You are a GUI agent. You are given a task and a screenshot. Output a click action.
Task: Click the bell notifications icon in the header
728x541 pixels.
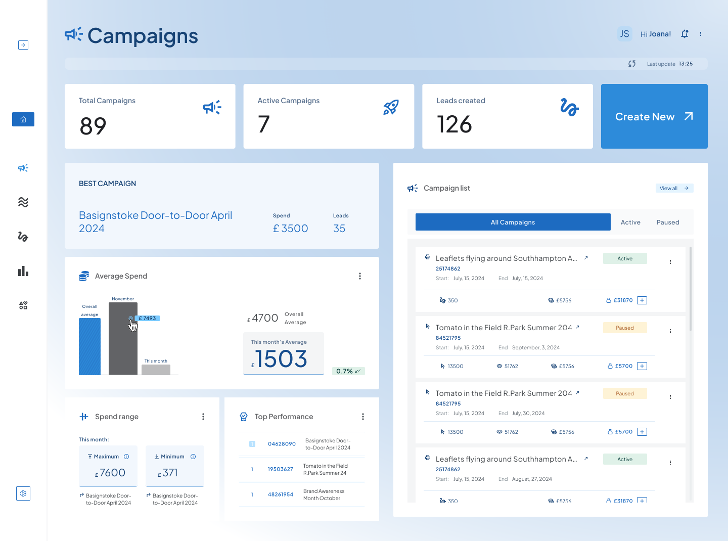[685, 33]
